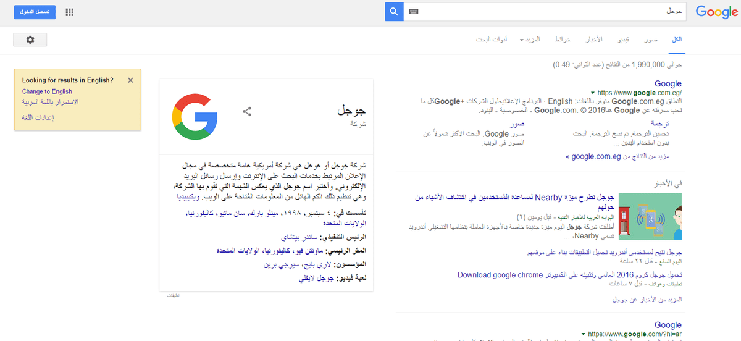
Task: Switch to the صور images tab
Action: (650, 40)
